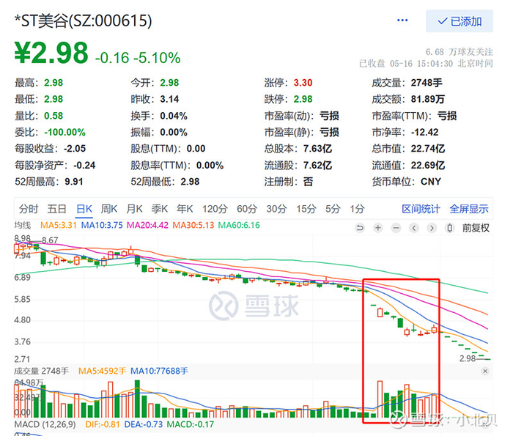
Task: Click the MA30:5.13 moving average label
Action: 193,225
